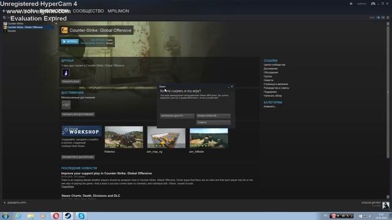This screenshot has width=392, height=220.
Task: Click the cancel button in the dialog
Action: [213, 122]
